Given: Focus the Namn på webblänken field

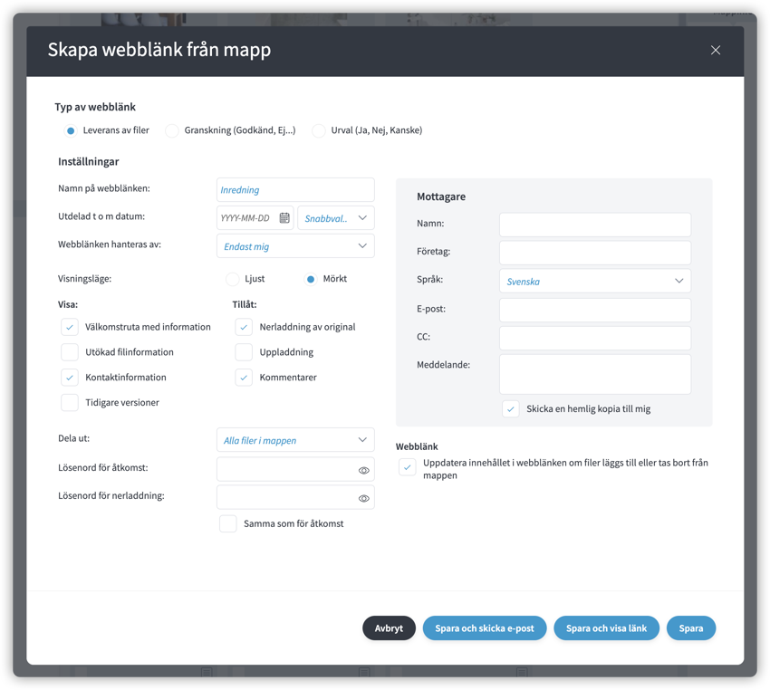Looking at the screenshot, I should click(x=295, y=189).
